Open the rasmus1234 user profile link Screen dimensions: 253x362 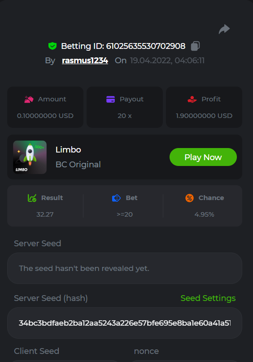tap(85, 61)
